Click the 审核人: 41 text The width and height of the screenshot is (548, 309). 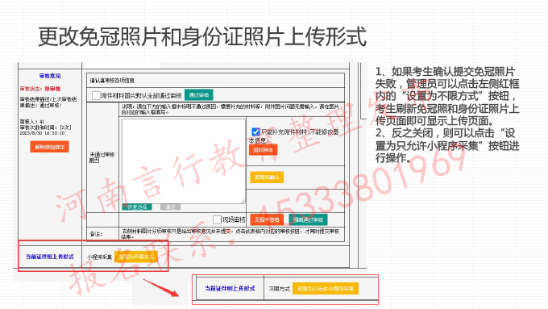point(32,122)
